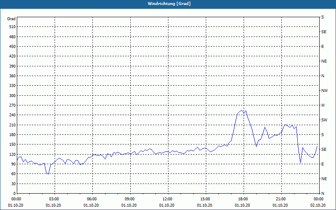The width and height of the screenshot is (336, 210).
Task: Select the 01.10.20 date under 18:00
Action: tap(242, 205)
